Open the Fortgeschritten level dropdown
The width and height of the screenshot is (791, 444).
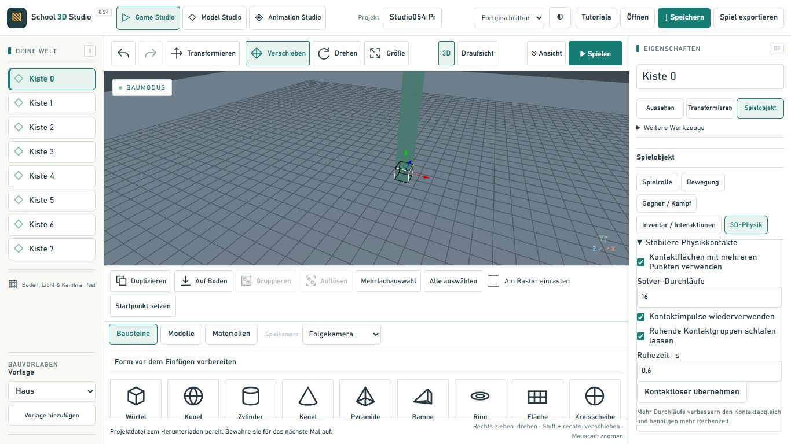click(x=509, y=18)
